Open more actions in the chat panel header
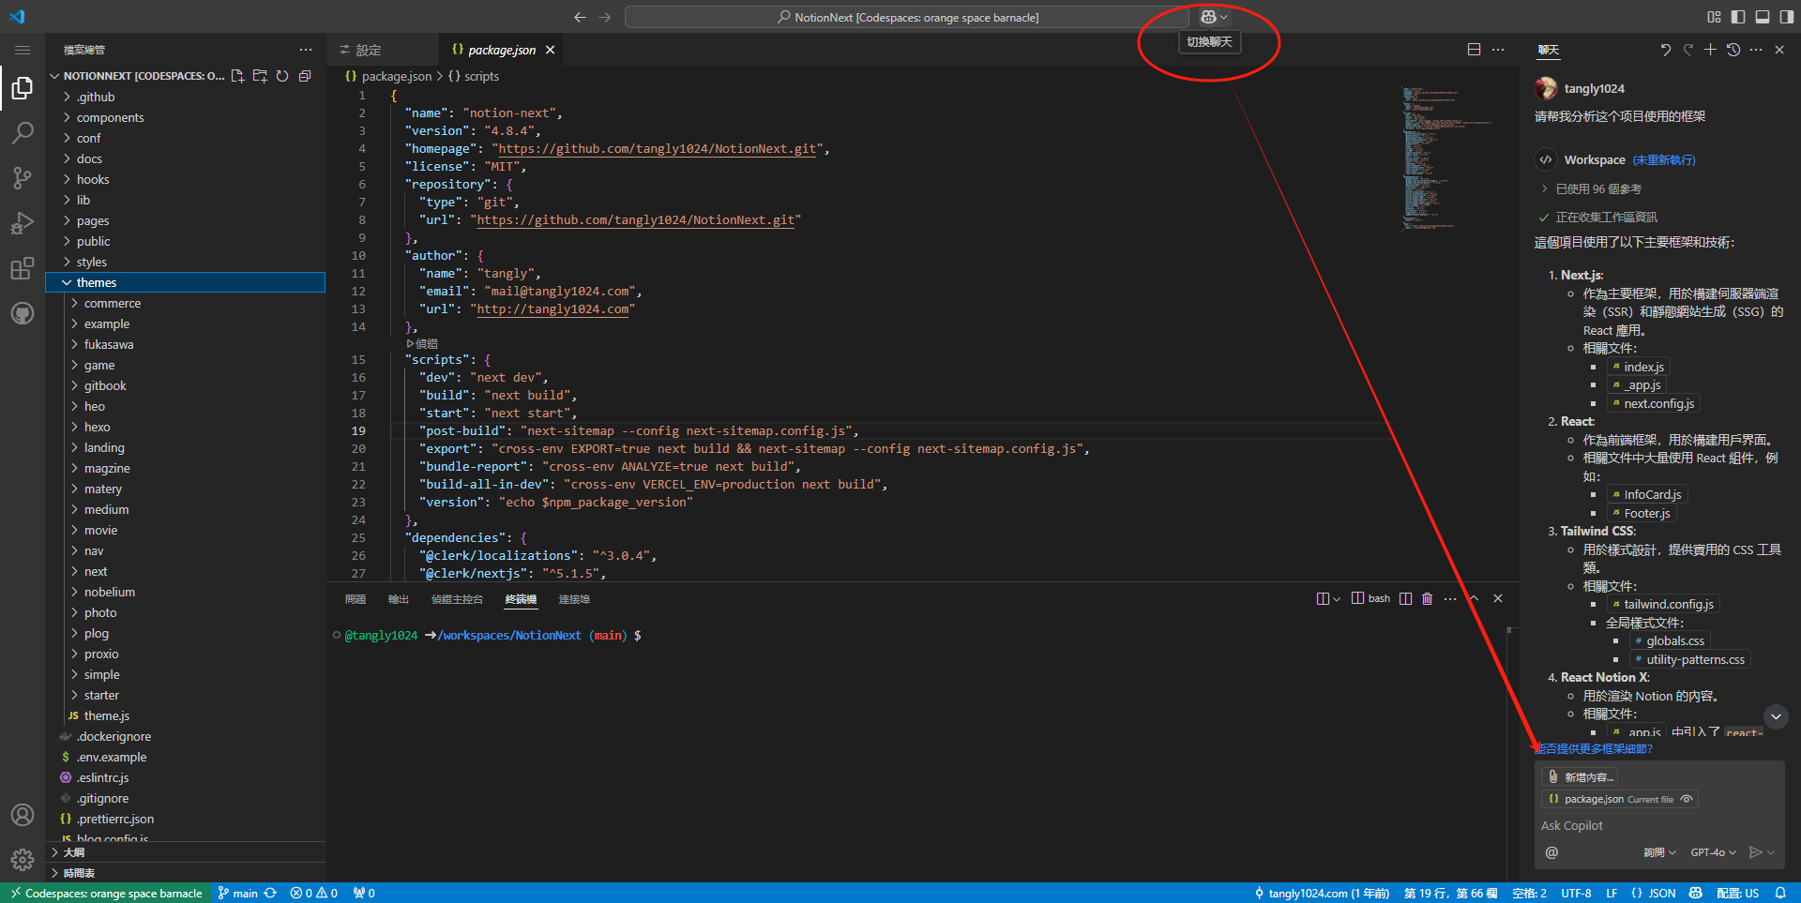Image resolution: width=1801 pixels, height=903 pixels. (x=1756, y=50)
